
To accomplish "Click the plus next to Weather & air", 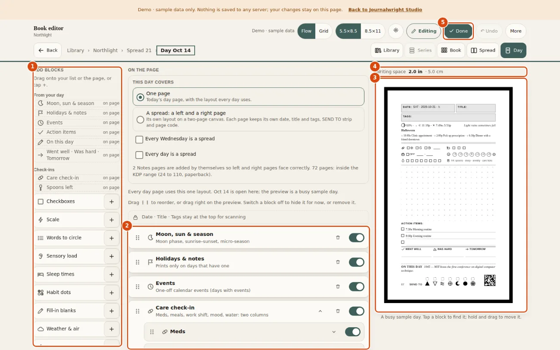I will point(112,329).
